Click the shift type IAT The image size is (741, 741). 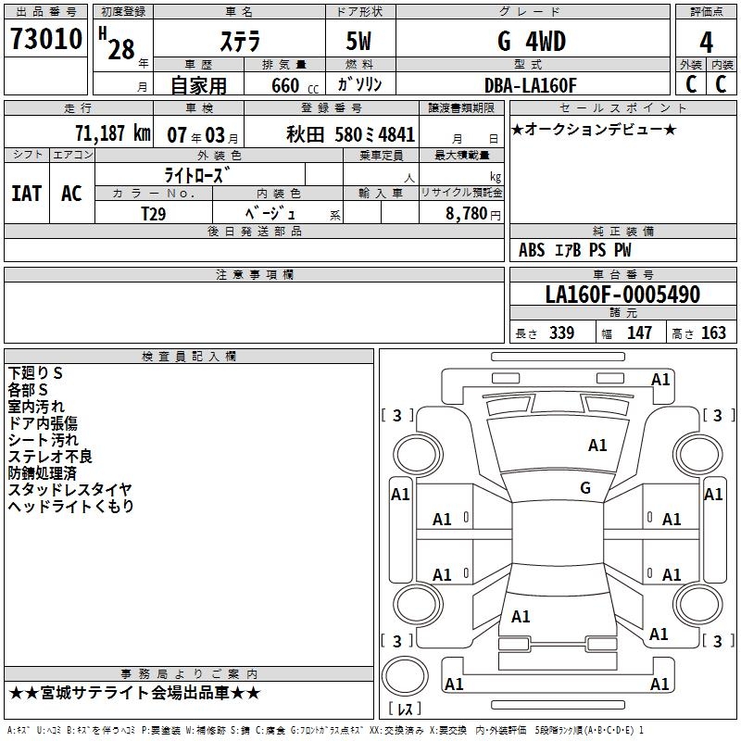27,194
